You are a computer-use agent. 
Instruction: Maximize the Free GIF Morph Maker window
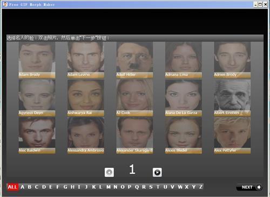click(260, 4)
